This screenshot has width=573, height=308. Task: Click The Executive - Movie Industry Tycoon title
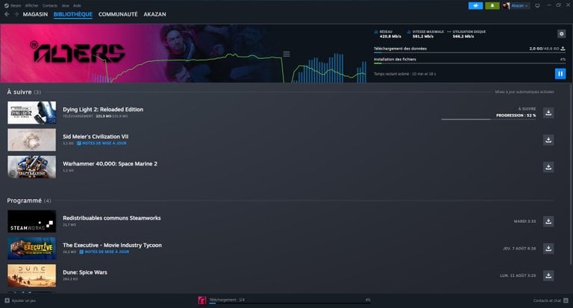[112, 245]
